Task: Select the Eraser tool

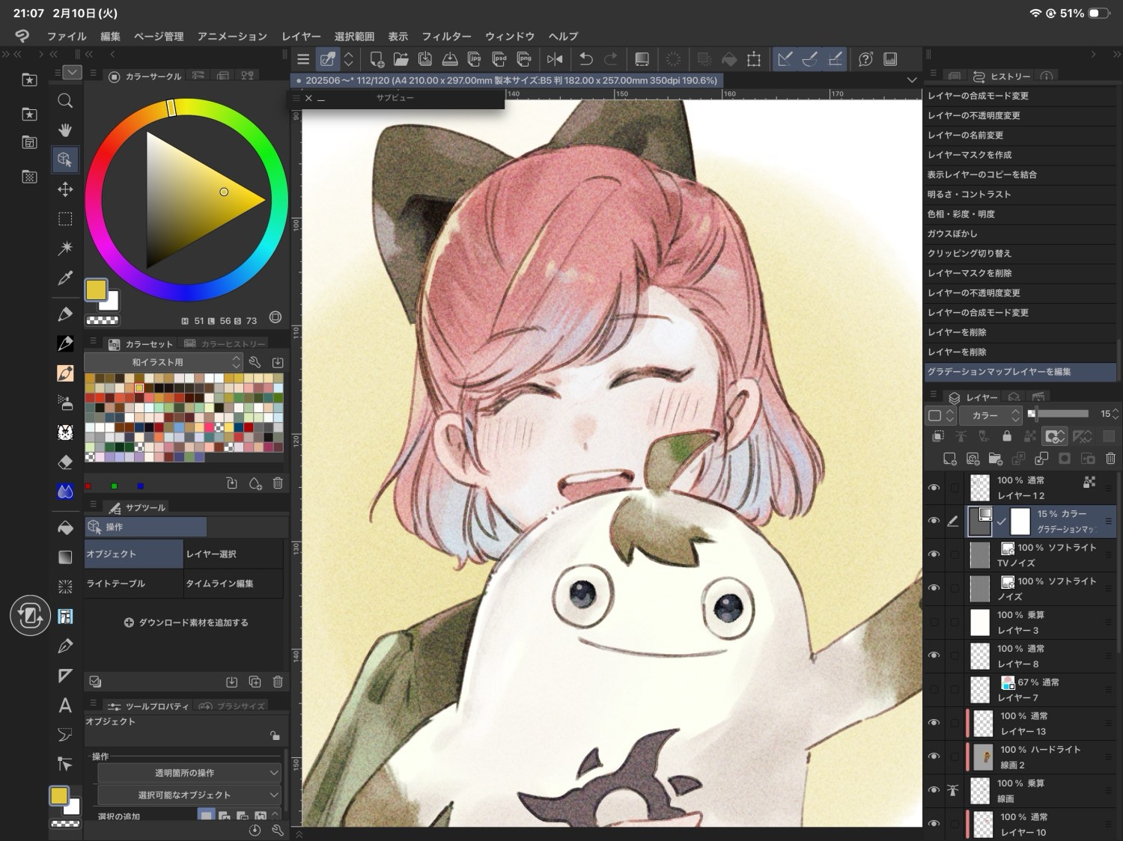Action: click(x=65, y=462)
